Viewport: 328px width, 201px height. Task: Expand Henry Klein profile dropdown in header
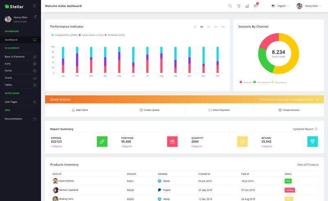tap(309, 6)
